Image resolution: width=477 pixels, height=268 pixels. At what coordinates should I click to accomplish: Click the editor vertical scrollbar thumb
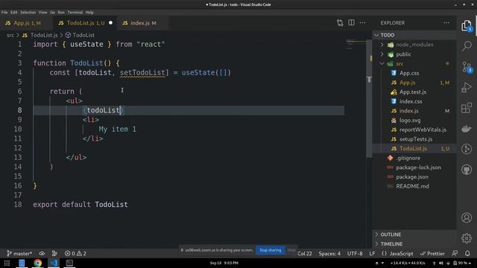coord(370,98)
